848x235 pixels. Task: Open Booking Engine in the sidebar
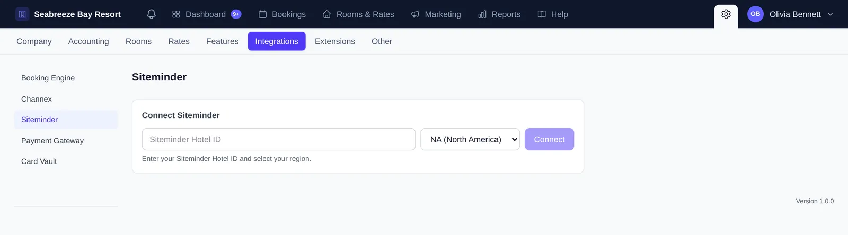66,78
